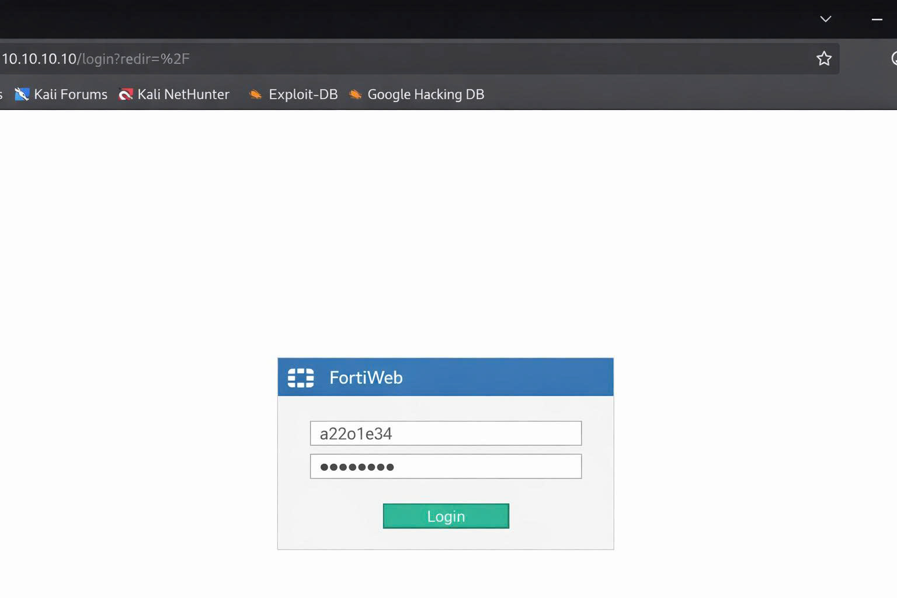Click the partially visible bookmark icon at far left
The image size is (897, 598).
click(2, 94)
